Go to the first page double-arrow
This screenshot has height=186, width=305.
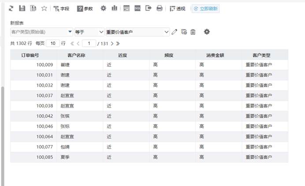72,44
